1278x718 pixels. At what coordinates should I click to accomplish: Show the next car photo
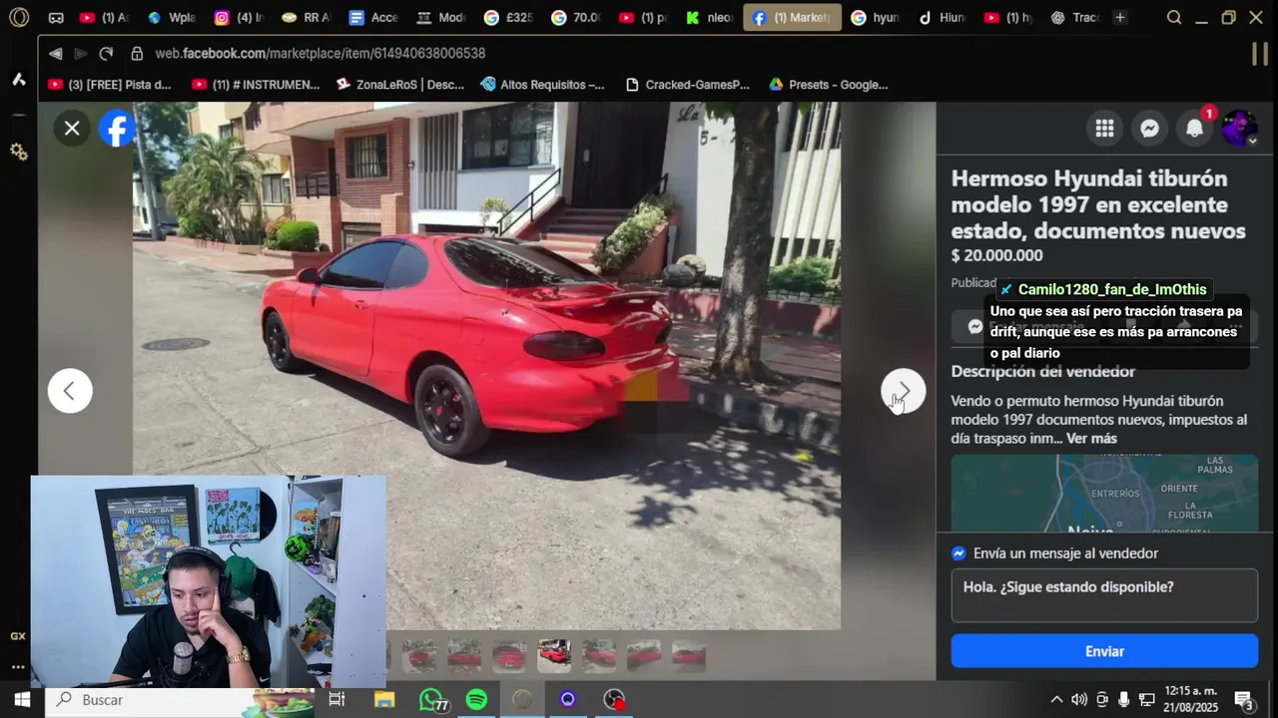click(x=903, y=391)
